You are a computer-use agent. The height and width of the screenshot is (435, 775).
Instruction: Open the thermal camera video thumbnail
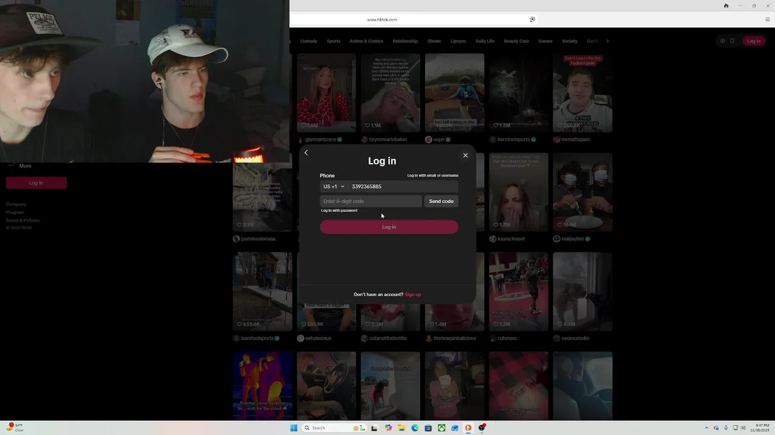[263, 386]
